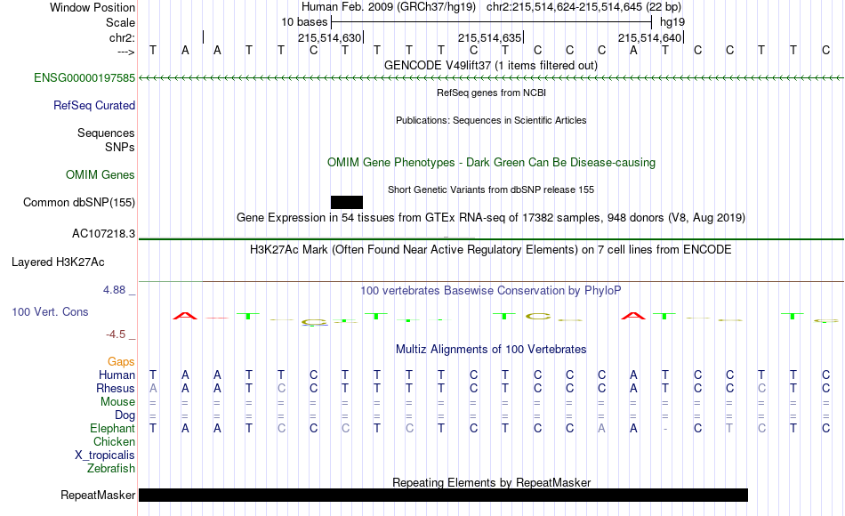Image resolution: width=845 pixels, height=516 pixels.
Task: Open Common dbSNP(155) track label
Action: (78, 202)
